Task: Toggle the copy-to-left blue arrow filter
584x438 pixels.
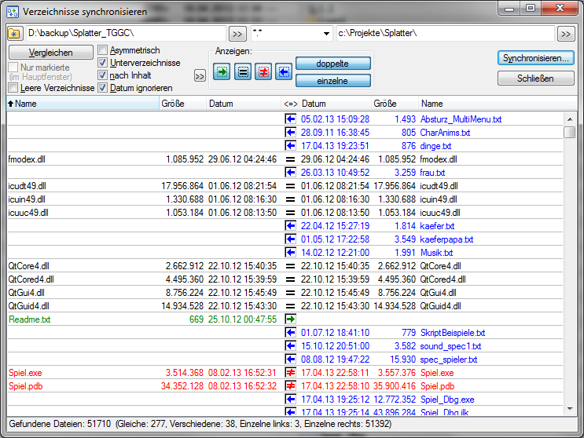Action: (283, 71)
